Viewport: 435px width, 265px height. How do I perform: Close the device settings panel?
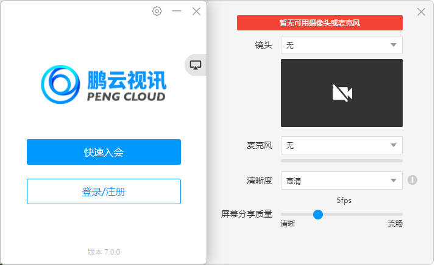(x=421, y=12)
